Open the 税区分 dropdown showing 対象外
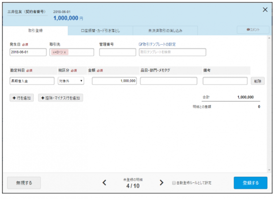The image size is (277, 199). click(71, 81)
